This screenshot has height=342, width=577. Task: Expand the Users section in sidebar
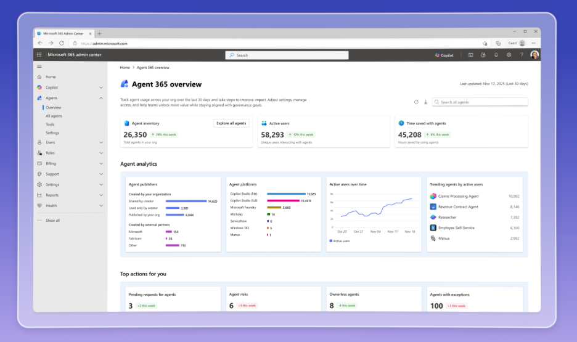point(101,142)
